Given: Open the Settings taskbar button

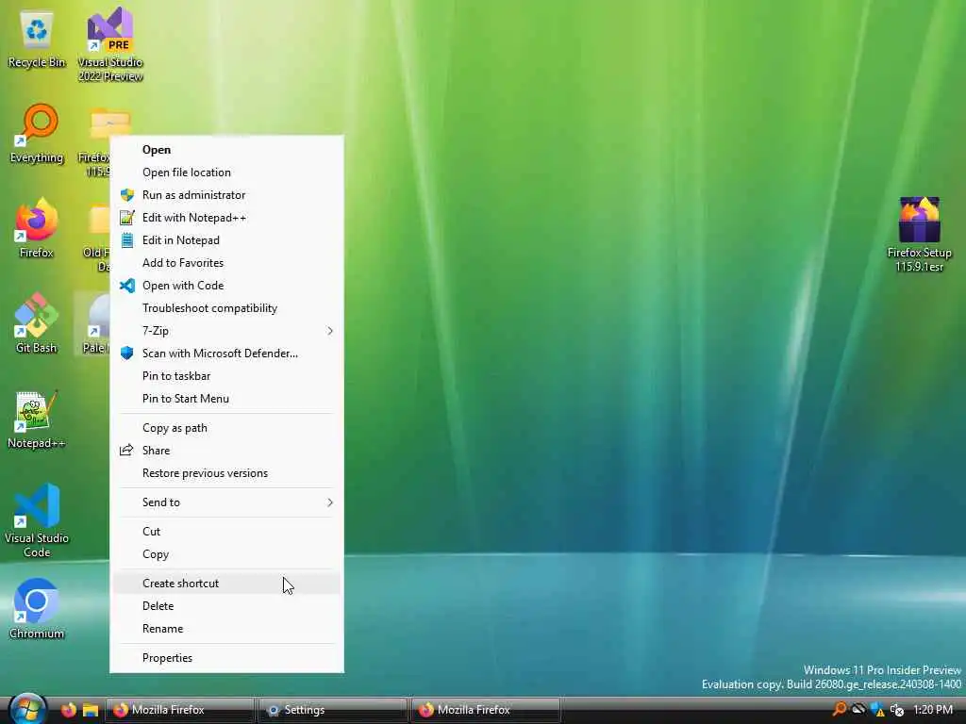Looking at the screenshot, I should pyautogui.click(x=333, y=710).
